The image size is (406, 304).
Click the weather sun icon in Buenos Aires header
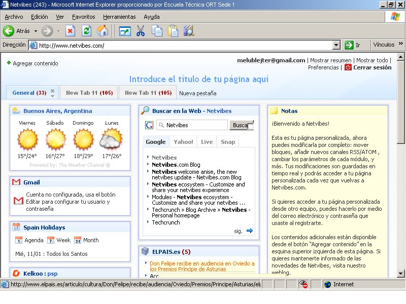tap(16, 110)
